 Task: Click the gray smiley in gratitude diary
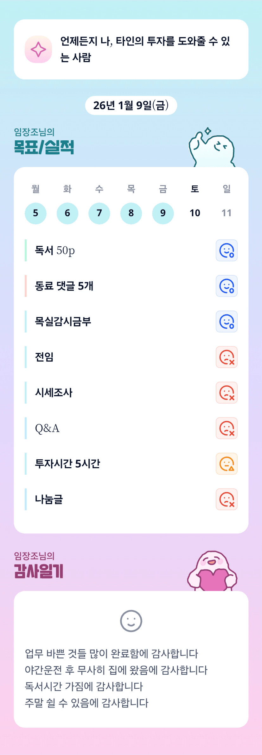pos(131,621)
